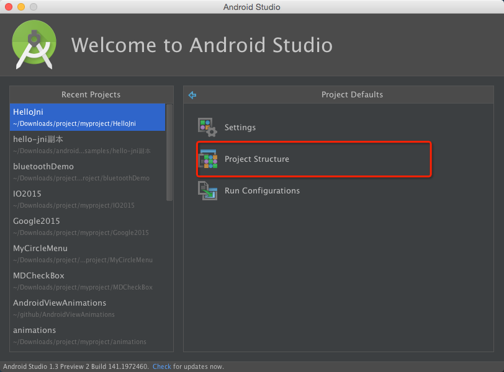Screen dimensions: 504x372
Task: Click the Project Defaults header title
Action: (x=352, y=95)
